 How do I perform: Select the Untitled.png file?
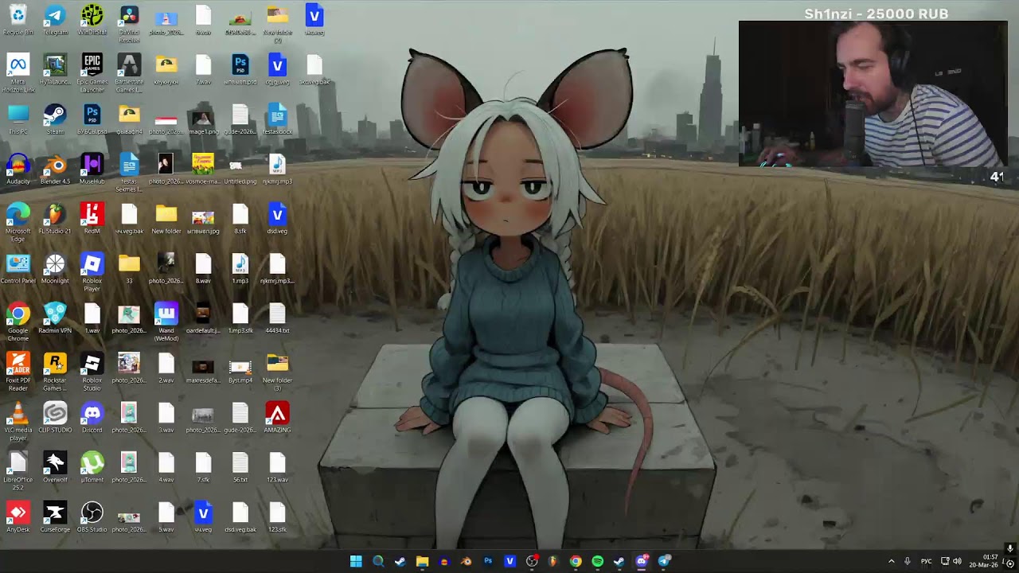[240, 170]
